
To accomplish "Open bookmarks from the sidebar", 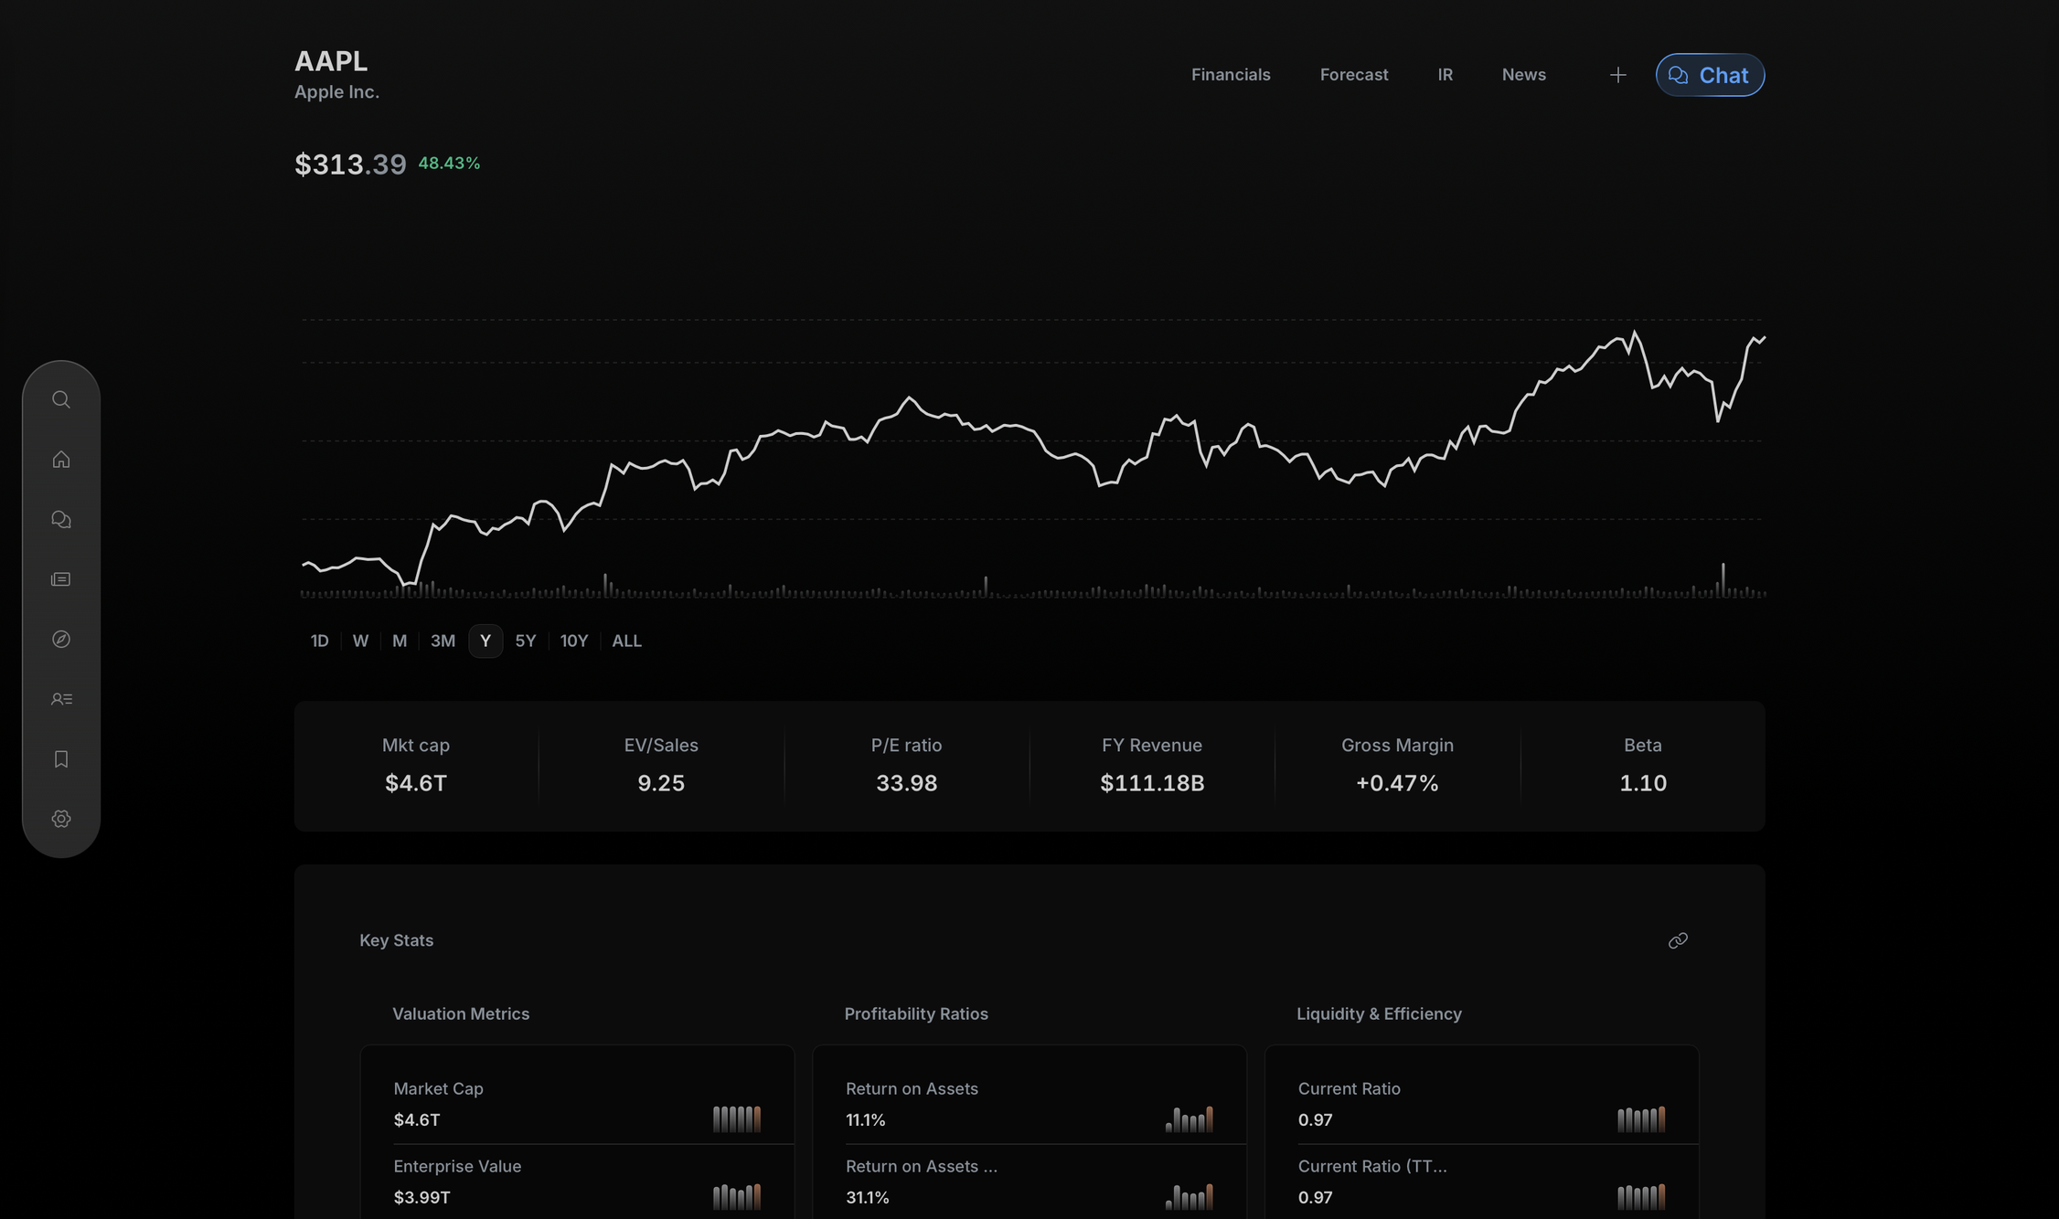I will pos(61,758).
